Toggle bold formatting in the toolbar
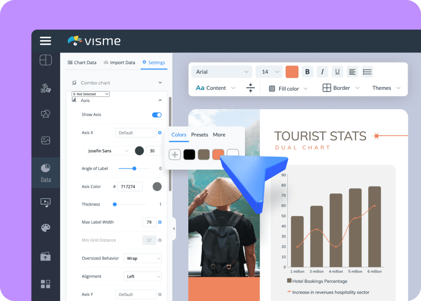 (308, 72)
